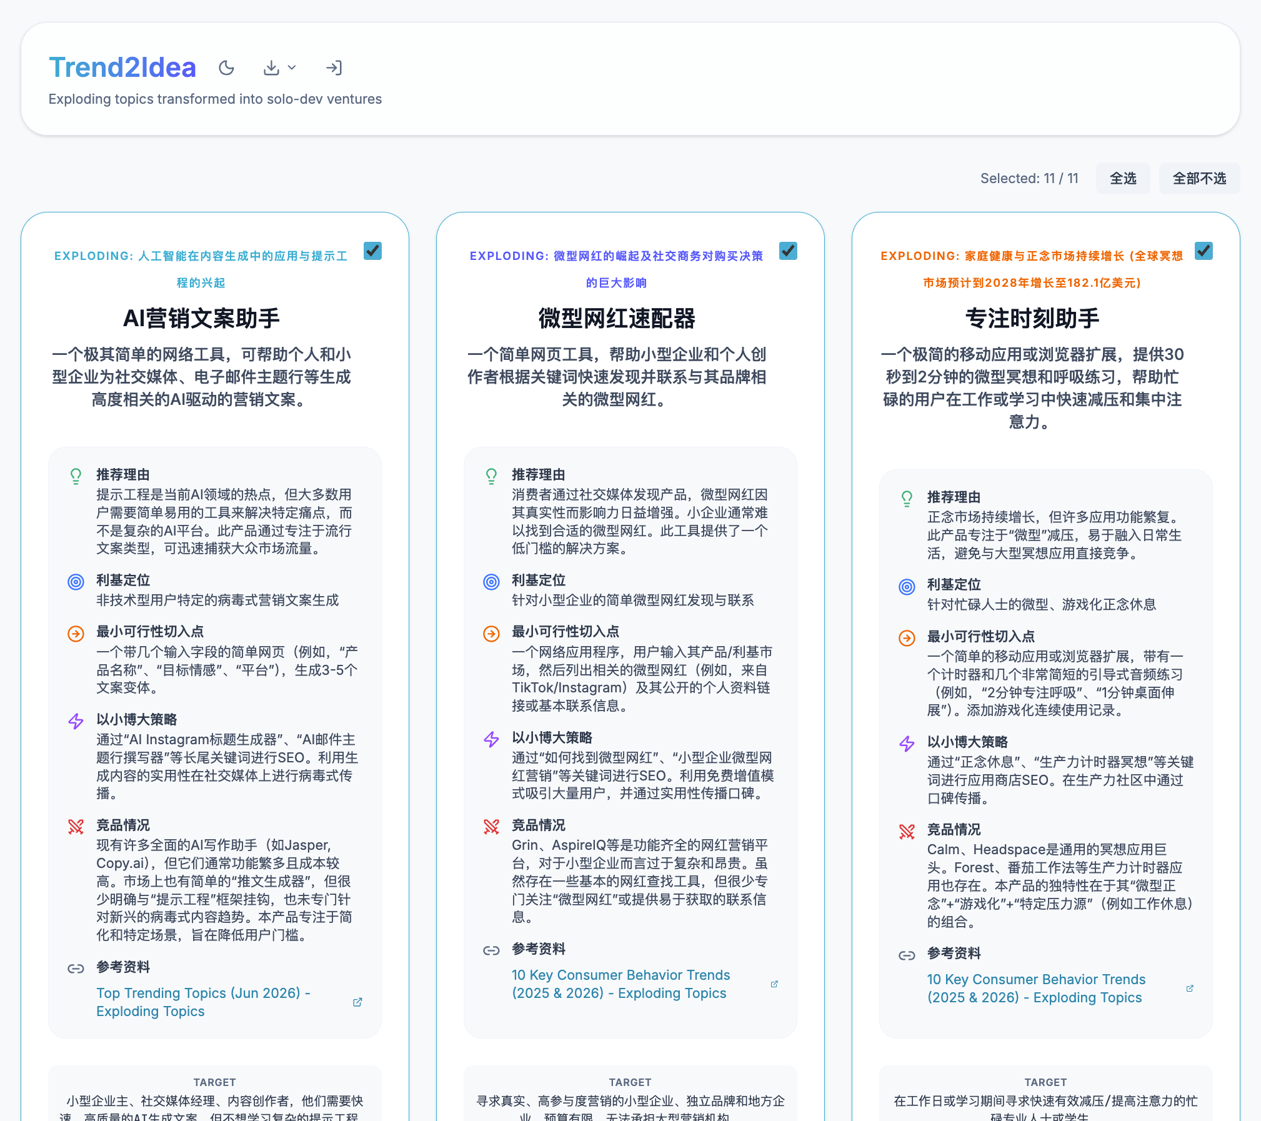Screen dimensions: 1261x1121
Task: Click the 微型网红速配器 card's 利基定位 target icon
Action: click(491, 582)
